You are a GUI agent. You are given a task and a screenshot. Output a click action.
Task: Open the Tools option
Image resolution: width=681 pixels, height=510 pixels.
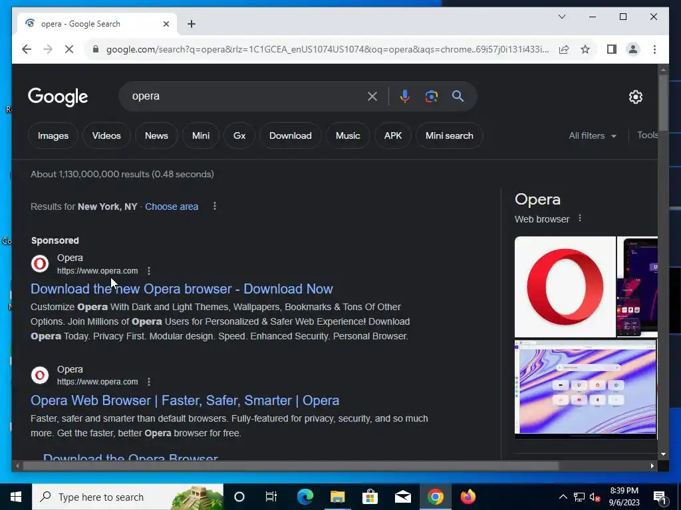(x=647, y=135)
